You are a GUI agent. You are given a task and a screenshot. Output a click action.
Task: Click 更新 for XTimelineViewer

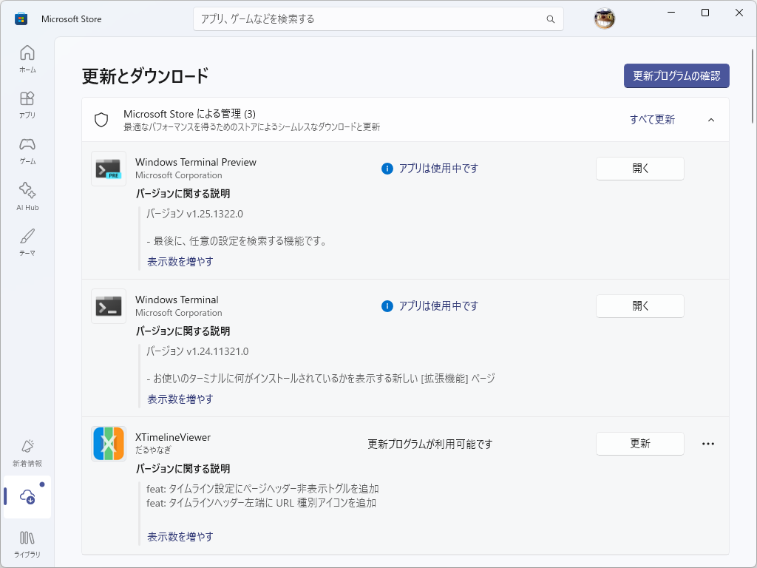coord(639,444)
